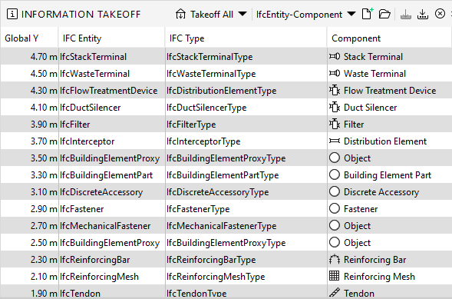Click the Takeoff All label
452x299 pixels.
212,14
